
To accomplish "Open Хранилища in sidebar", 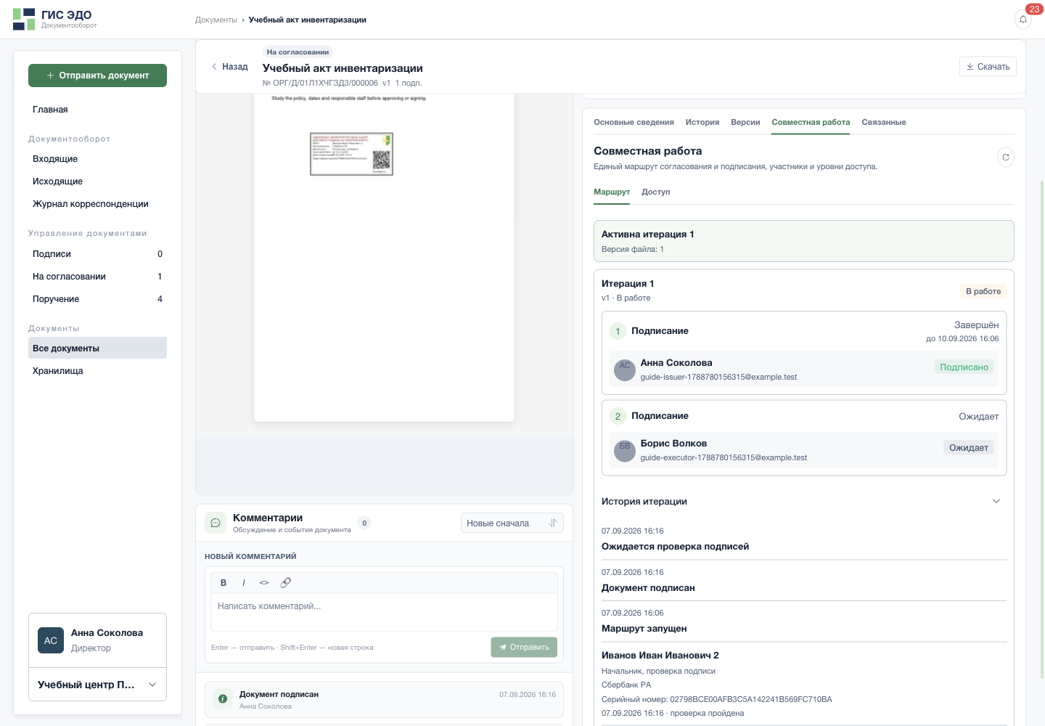I will pyautogui.click(x=97, y=371).
